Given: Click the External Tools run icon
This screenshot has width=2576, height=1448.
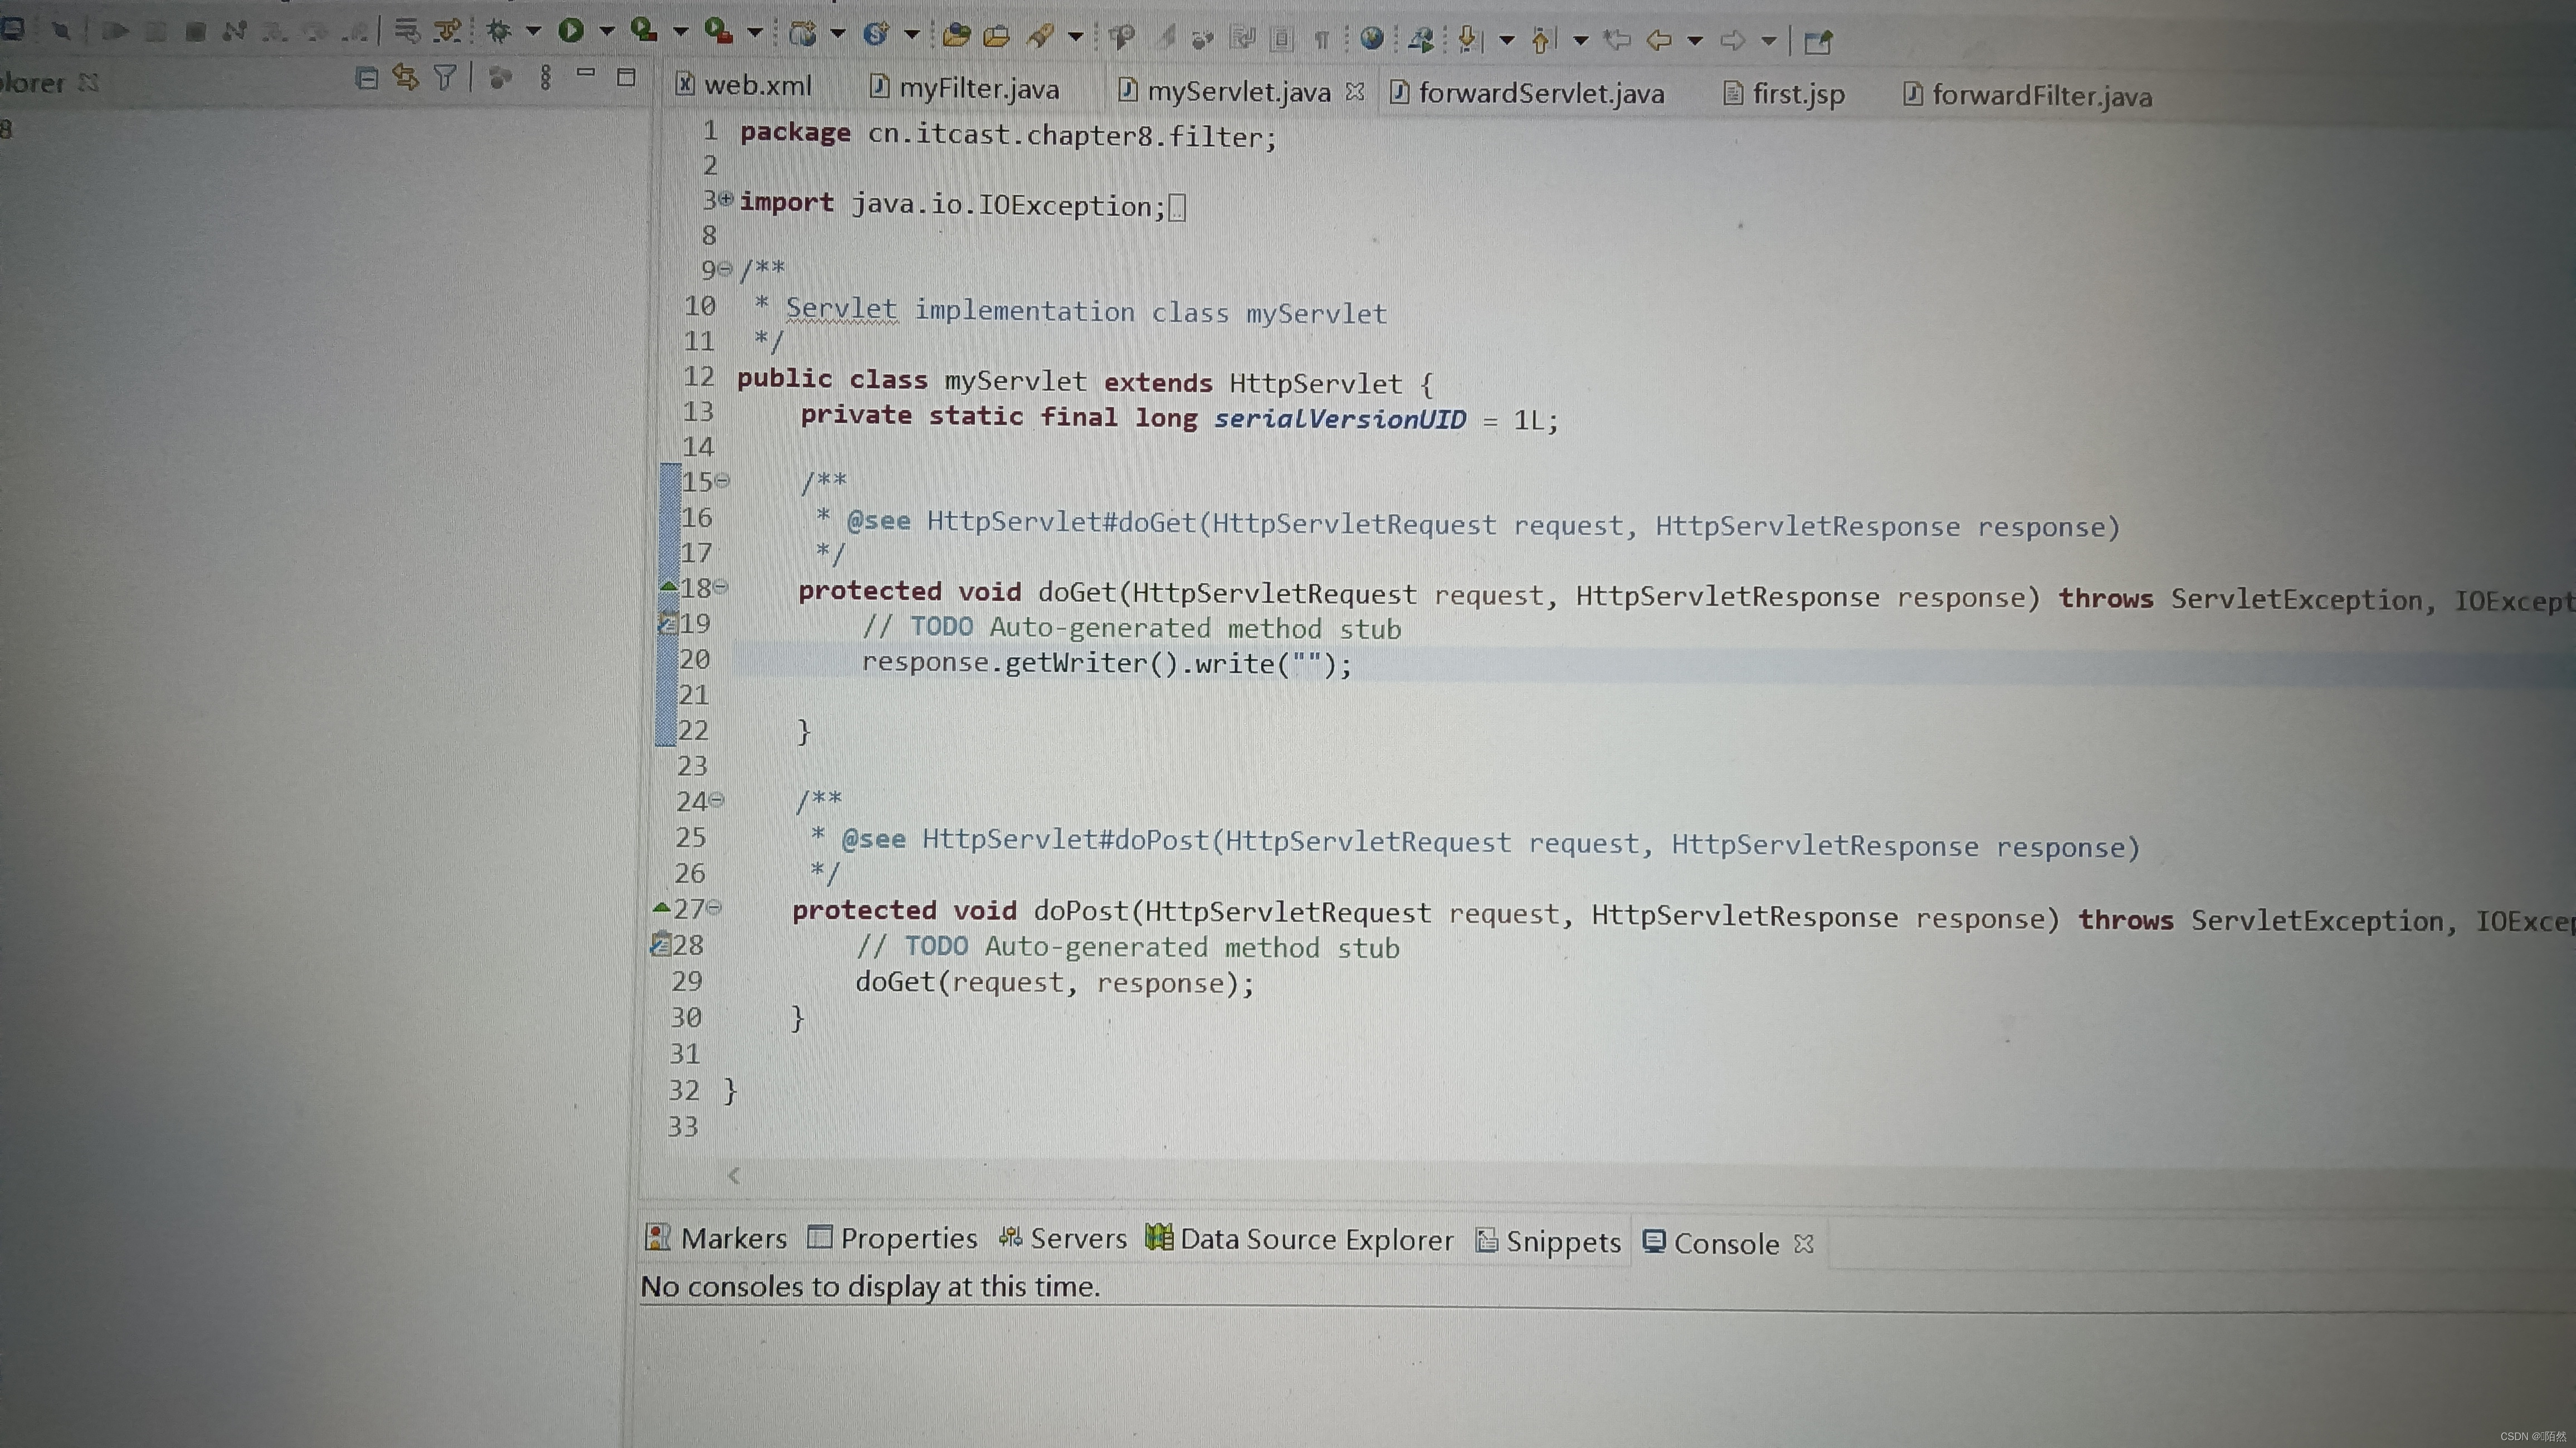Looking at the screenshot, I should (718, 31).
